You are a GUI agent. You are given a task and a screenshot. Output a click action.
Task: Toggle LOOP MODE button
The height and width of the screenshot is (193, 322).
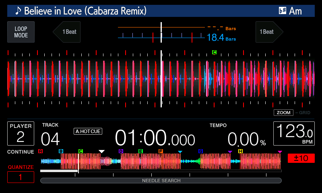point(21,32)
